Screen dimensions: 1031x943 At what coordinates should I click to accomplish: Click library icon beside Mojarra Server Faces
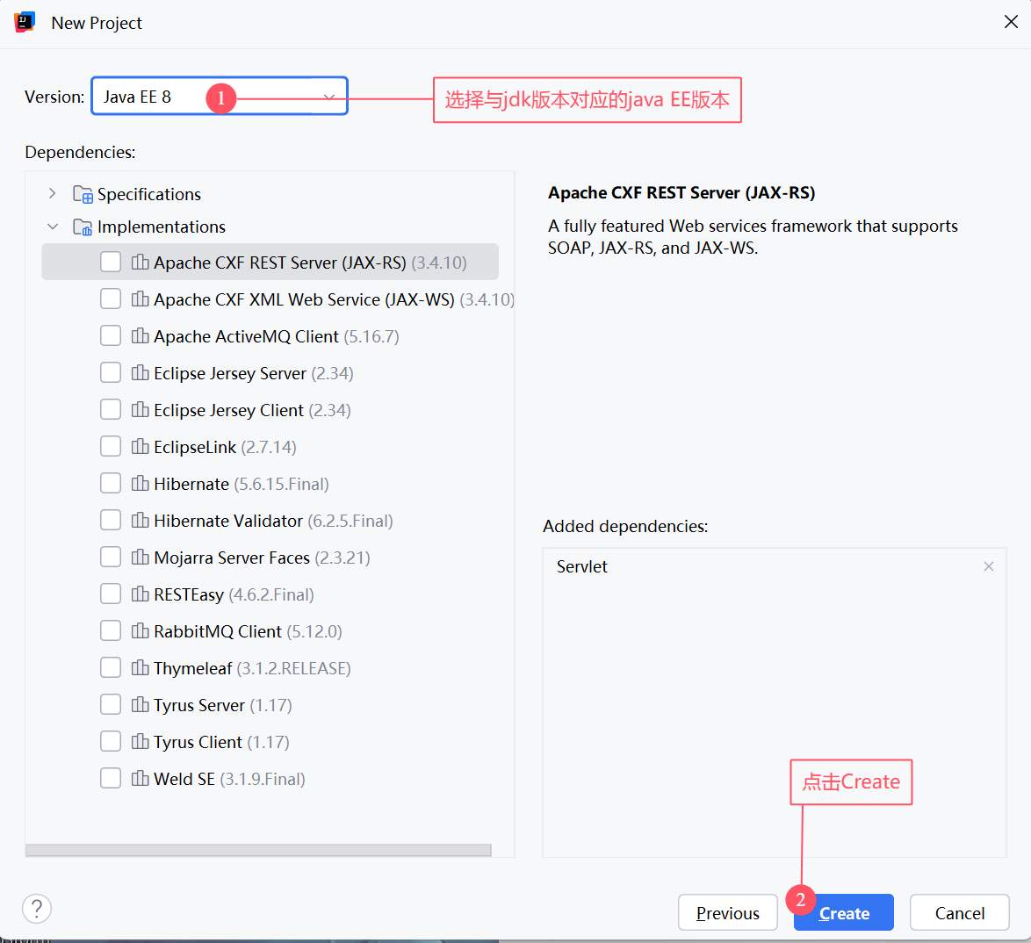[140, 557]
